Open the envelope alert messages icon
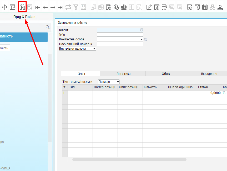Image resolution: width=227 pixels, height=171 pixels. tap(197, 7)
